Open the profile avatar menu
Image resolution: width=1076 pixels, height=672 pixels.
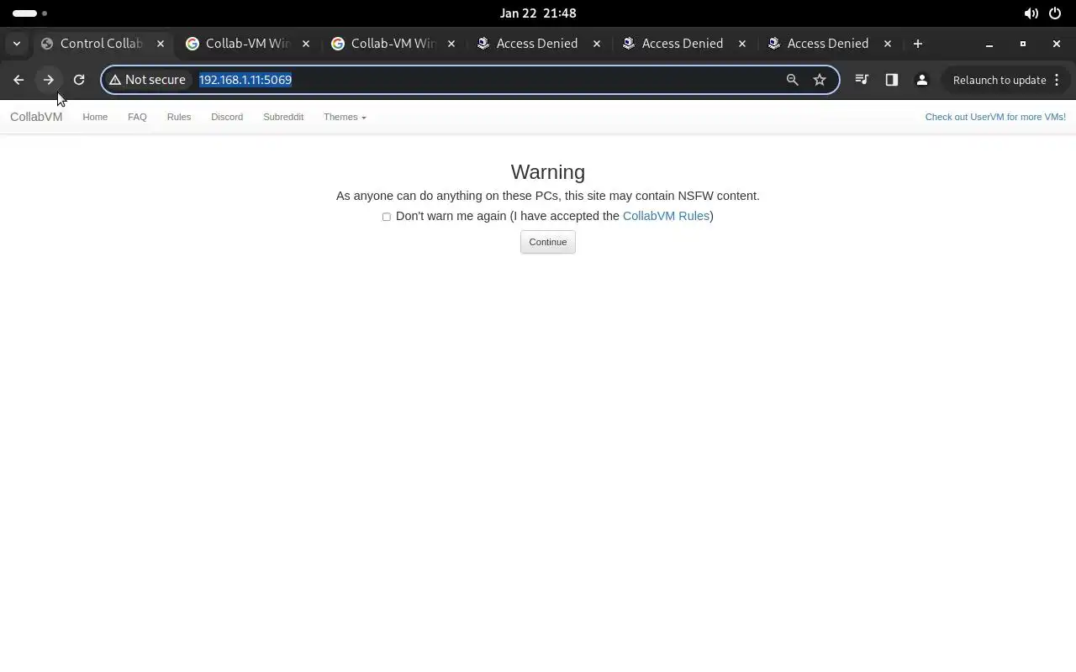(922, 80)
